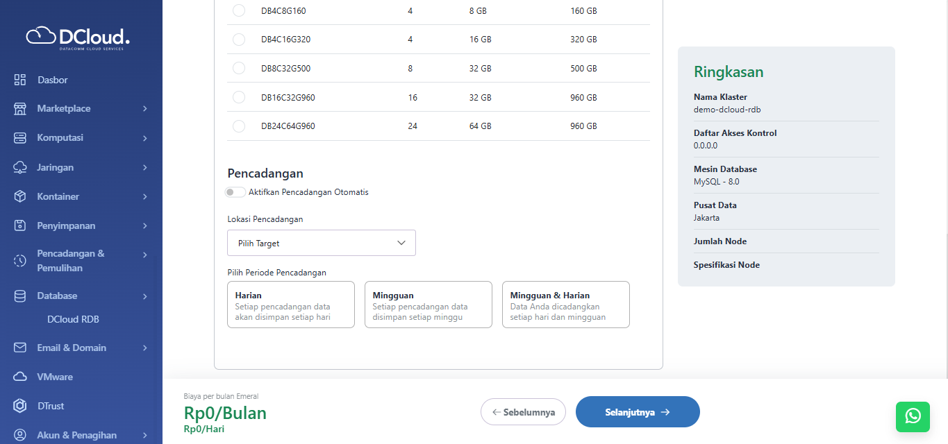948x444 pixels.
Task: Open the WhatsApp chat icon
Action: click(913, 417)
